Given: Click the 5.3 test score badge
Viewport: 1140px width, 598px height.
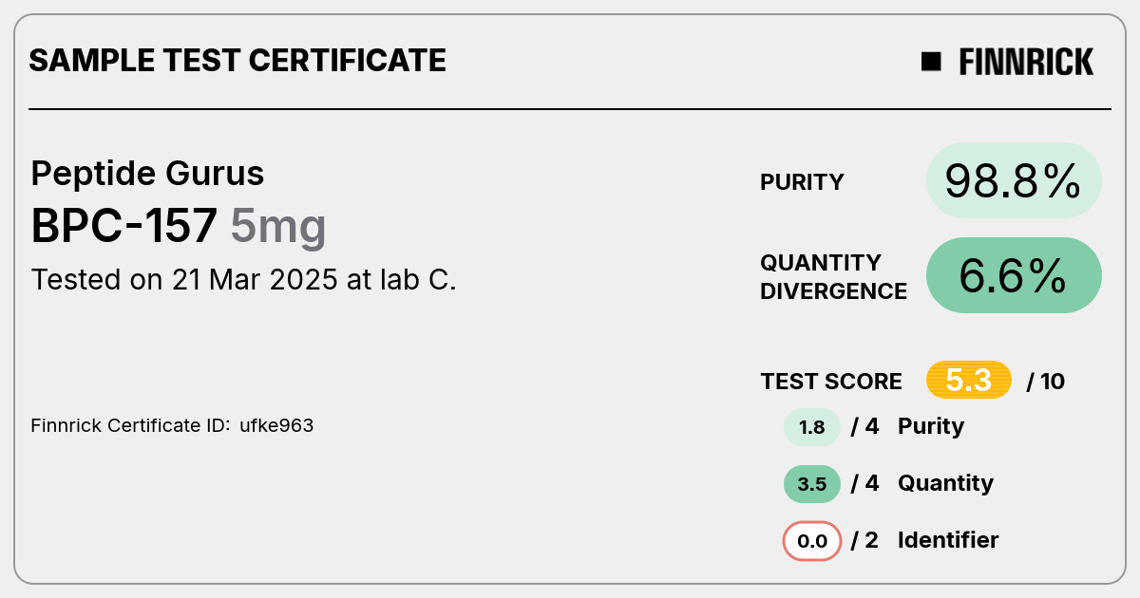Looking at the screenshot, I should pos(969,381).
